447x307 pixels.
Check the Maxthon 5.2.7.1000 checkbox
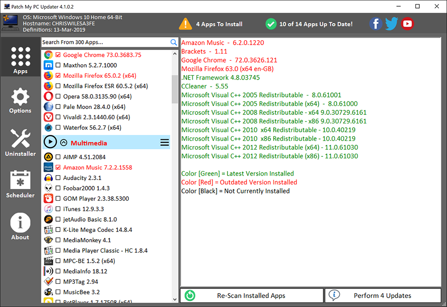(x=58, y=65)
